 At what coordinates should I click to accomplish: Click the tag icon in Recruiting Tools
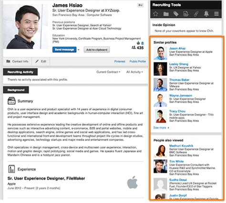(176, 14)
